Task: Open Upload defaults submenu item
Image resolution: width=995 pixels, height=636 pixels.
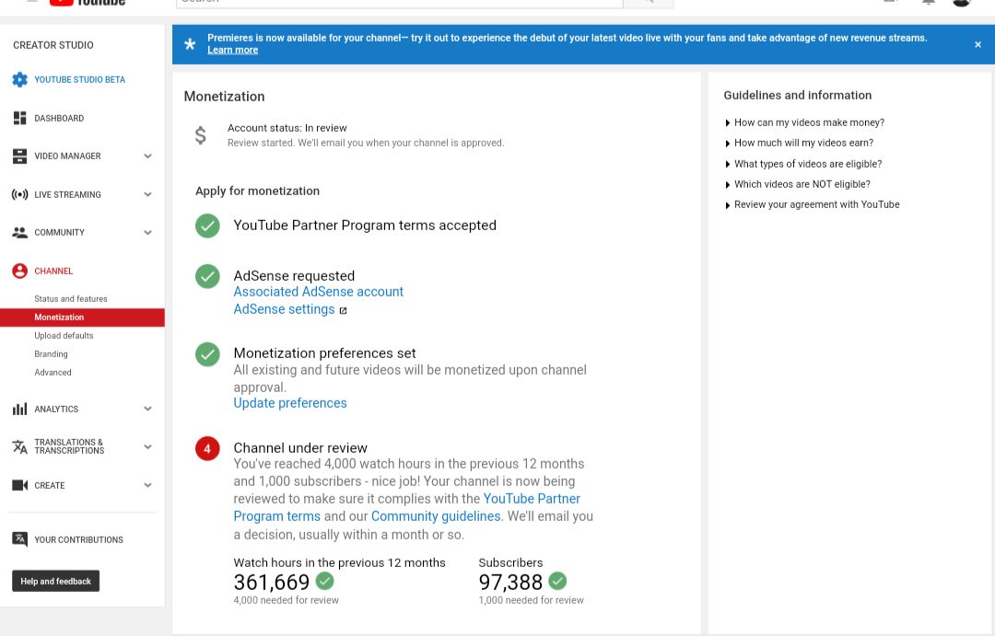Action: tap(64, 335)
